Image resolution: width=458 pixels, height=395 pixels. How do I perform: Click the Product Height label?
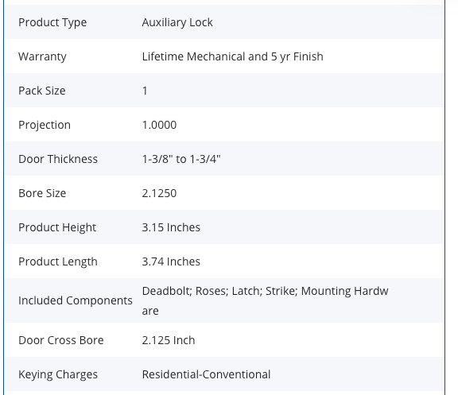click(x=57, y=227)
